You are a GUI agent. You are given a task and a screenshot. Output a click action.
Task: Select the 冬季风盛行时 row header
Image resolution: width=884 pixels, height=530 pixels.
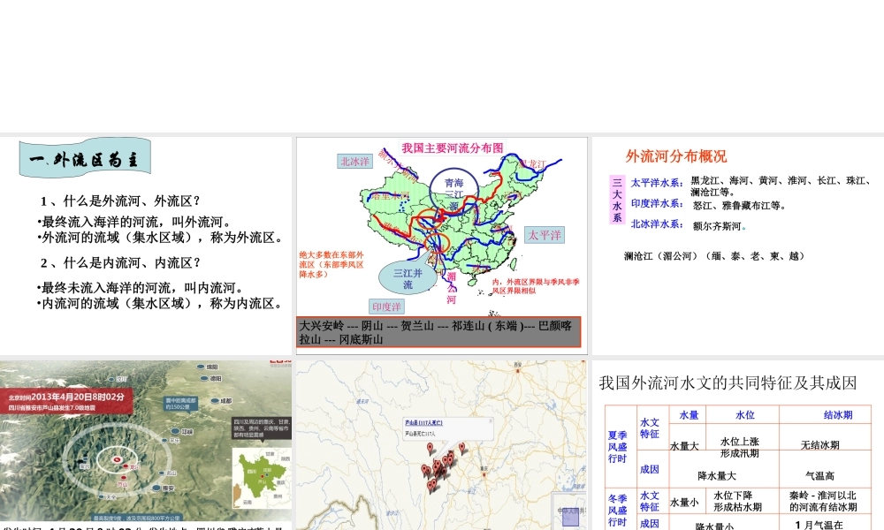pos(618,511)
